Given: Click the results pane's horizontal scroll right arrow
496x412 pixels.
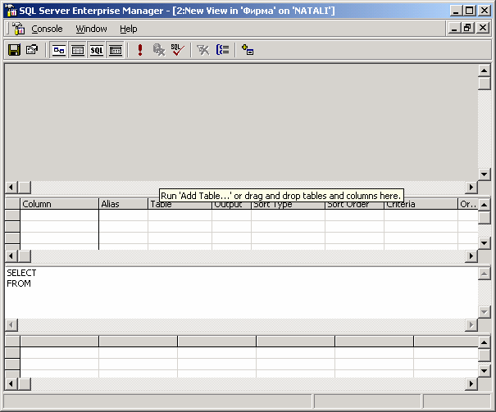Looking at the screenshot, I should [x=471, y=383].
